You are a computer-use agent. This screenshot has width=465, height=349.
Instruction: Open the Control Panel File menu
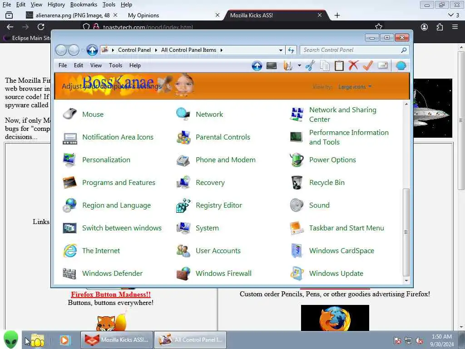tap(63, 65)
